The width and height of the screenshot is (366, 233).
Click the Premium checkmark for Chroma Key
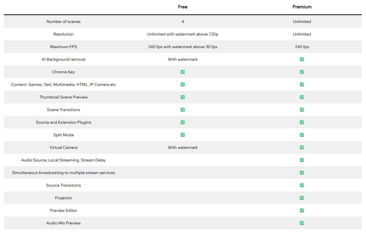302,72
